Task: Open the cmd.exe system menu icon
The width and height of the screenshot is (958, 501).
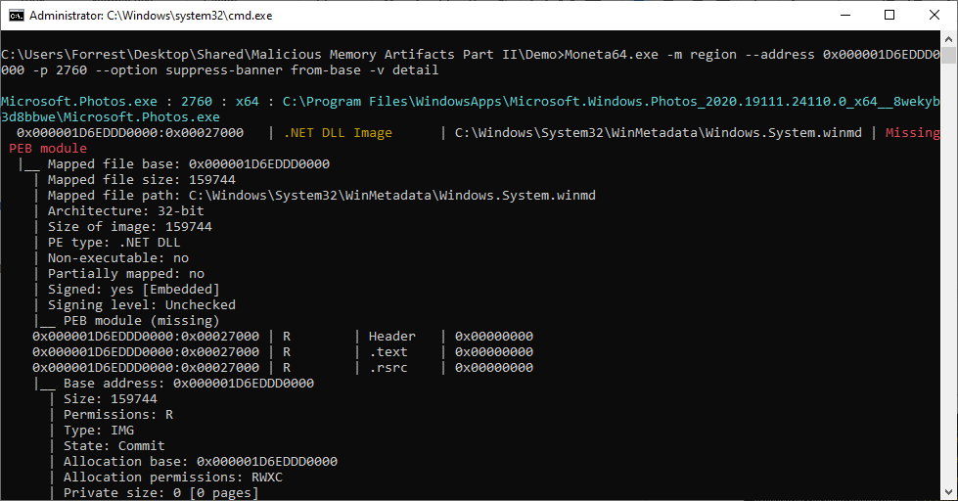Action: [x=17, y=16]
